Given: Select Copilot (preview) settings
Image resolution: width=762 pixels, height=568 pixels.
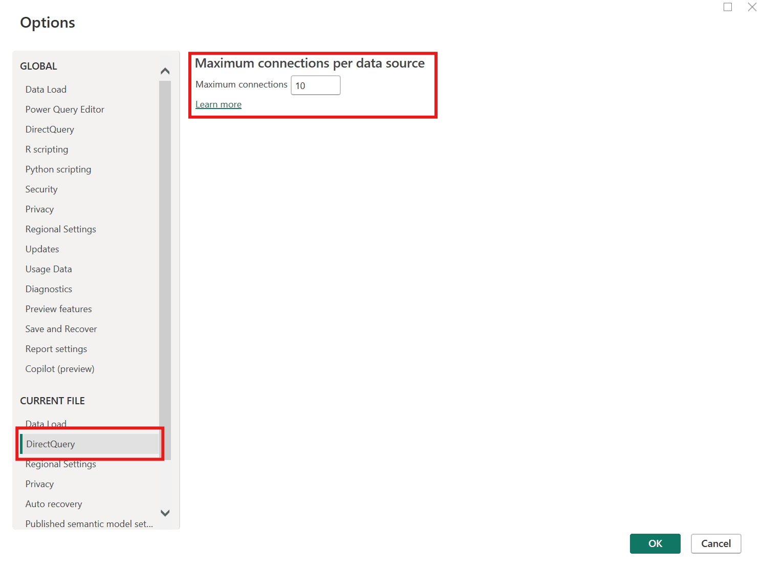Looking at the screenshot, I should 60,369.
